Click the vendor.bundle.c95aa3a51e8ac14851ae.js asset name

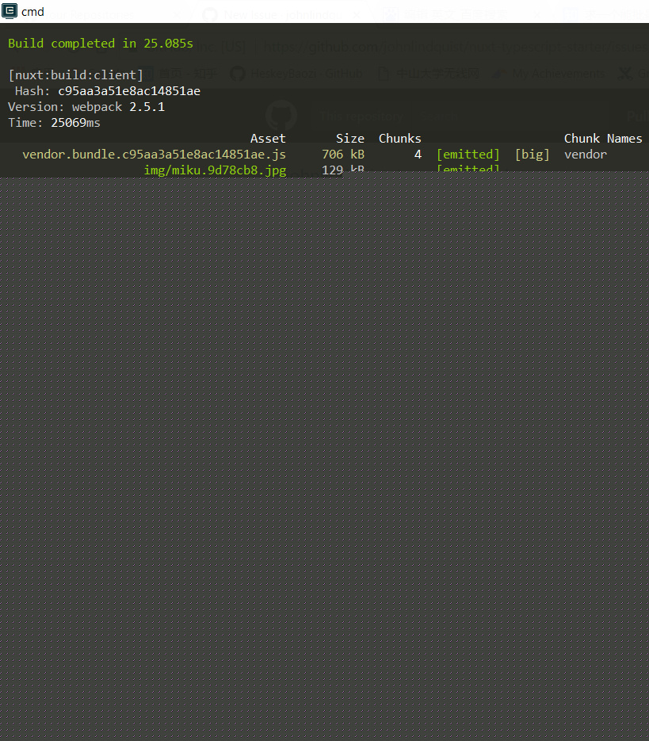coord(154,155)
